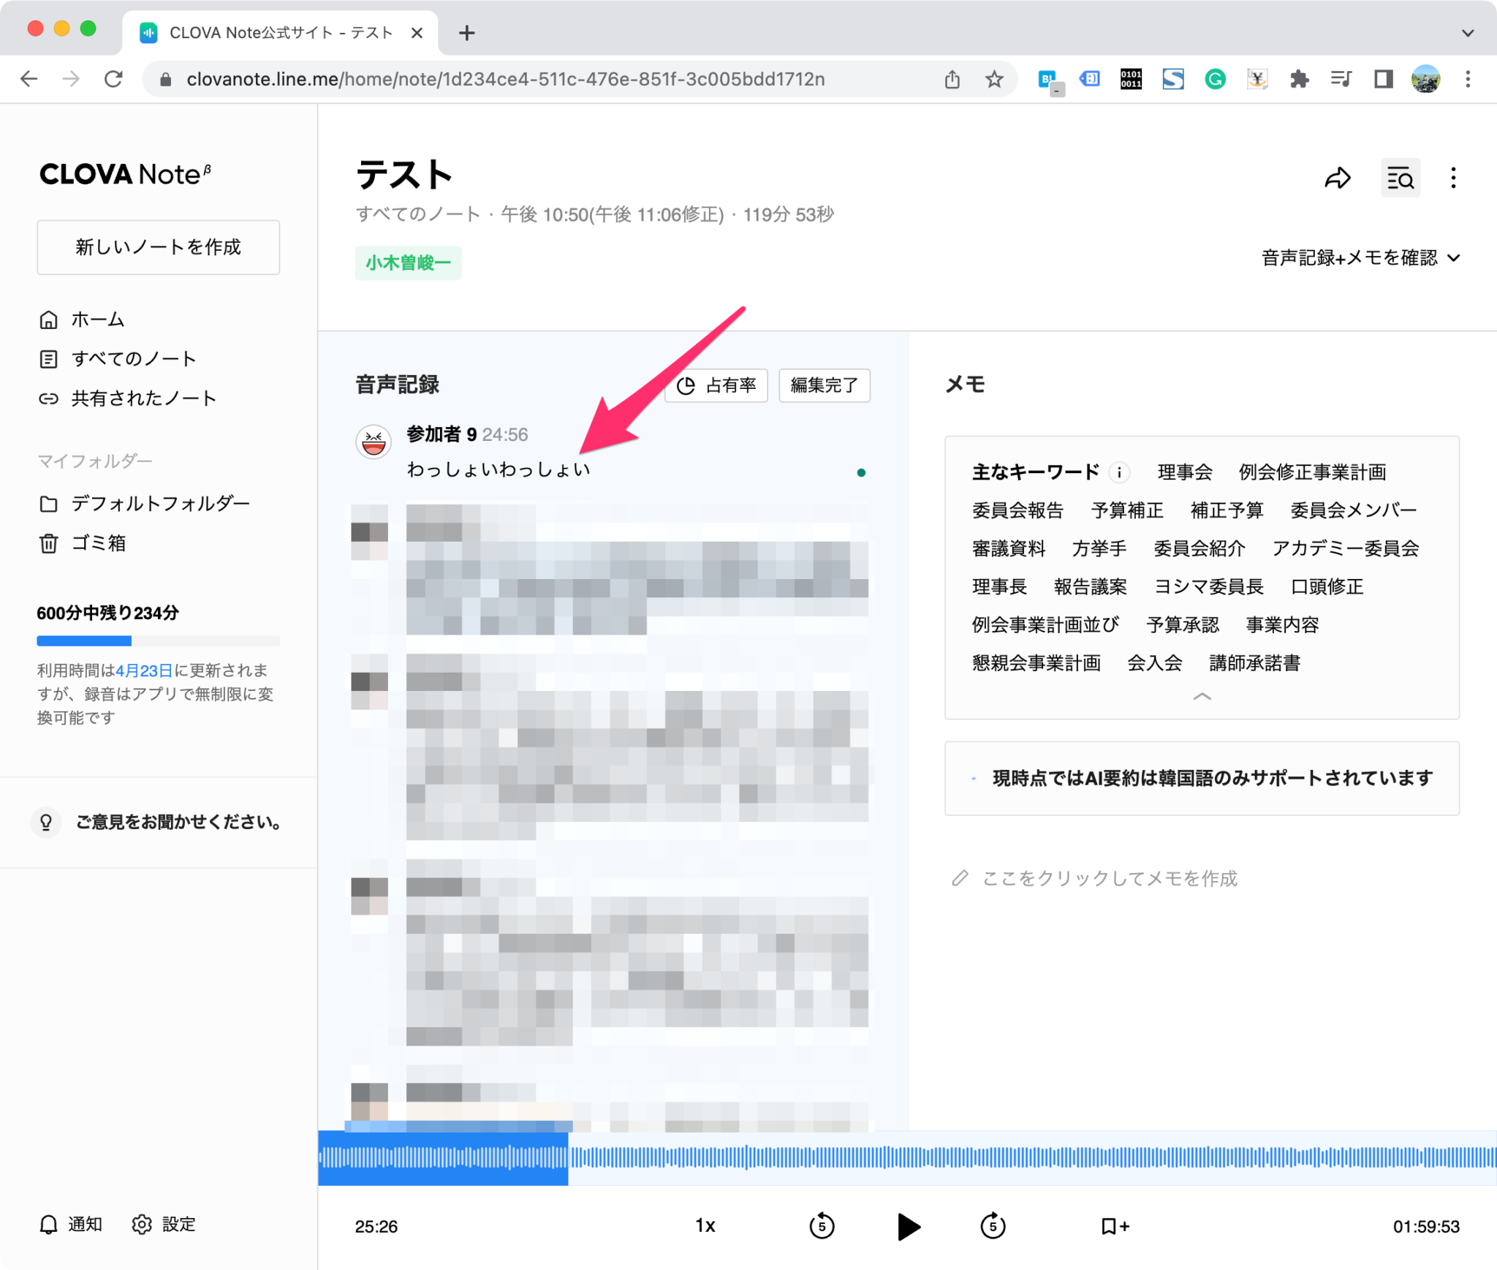
Task: Select すべてのノート in the sidebar
Action: [134, 358]
